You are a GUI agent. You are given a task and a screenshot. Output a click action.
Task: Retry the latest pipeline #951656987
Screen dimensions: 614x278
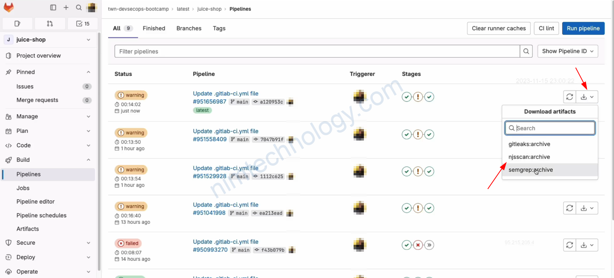569,97
